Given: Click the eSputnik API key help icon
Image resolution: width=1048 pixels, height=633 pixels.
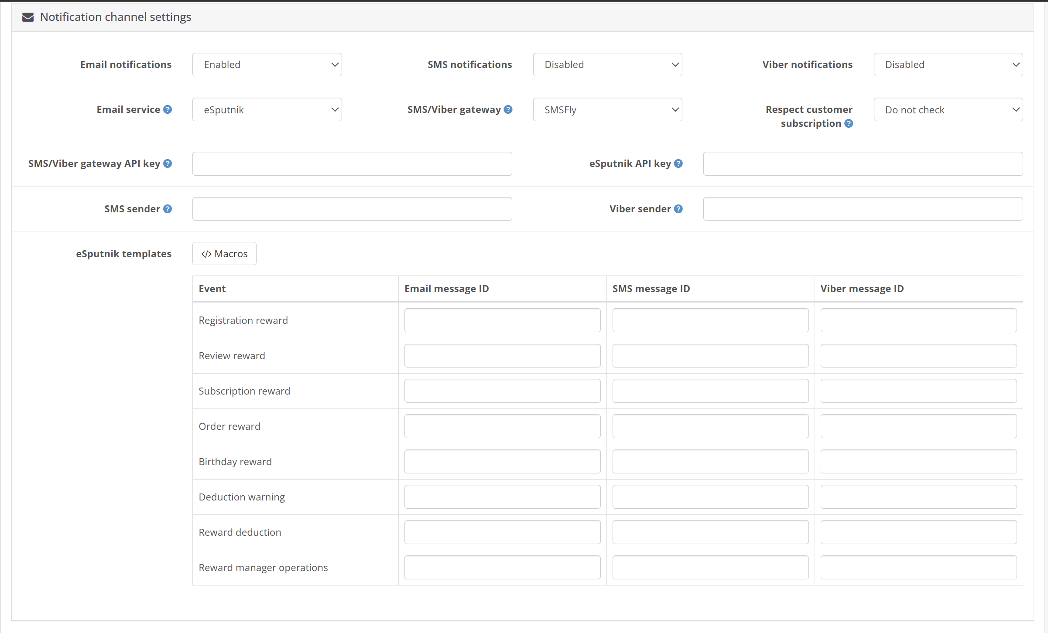Looking at the screenshot, I should (x=678, y=163).
